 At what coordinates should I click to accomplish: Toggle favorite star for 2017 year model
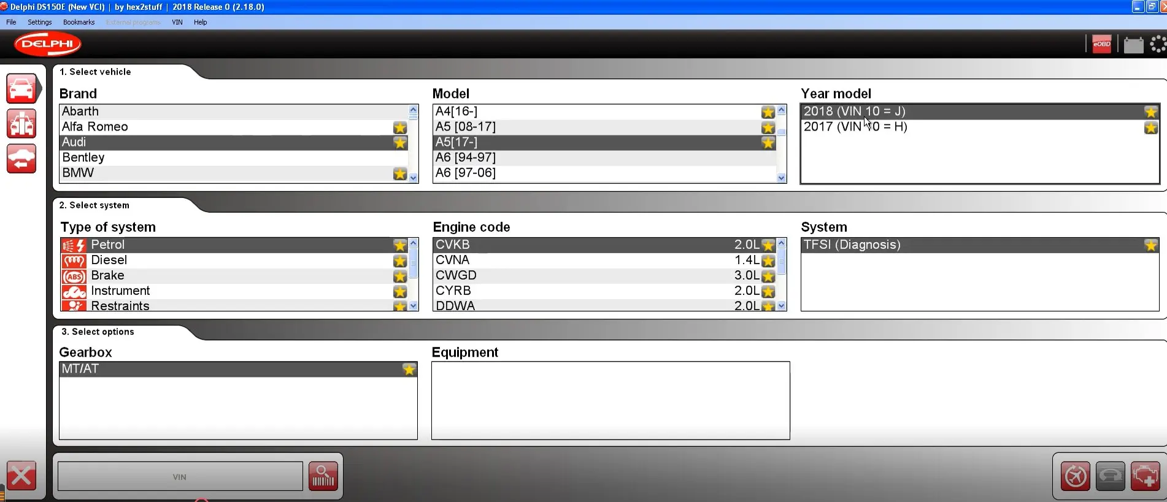click(1151, 127)
